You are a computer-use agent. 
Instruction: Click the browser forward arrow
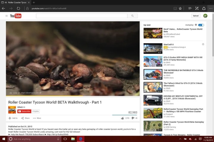(11, 8)
